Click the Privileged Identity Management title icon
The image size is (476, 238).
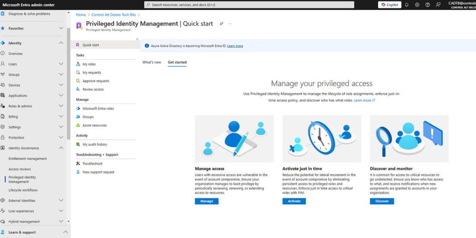coord(79,26)
